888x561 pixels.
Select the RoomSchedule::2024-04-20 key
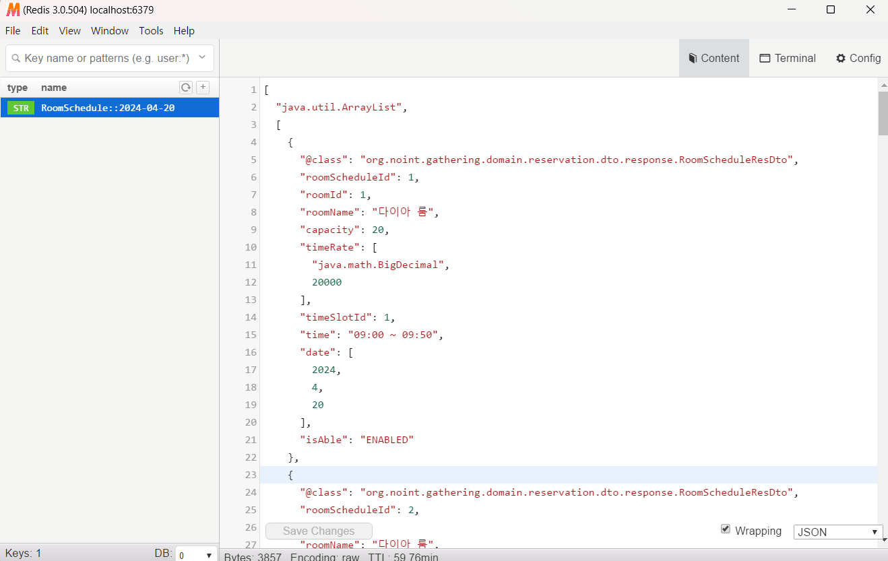[x=110, y=108]
